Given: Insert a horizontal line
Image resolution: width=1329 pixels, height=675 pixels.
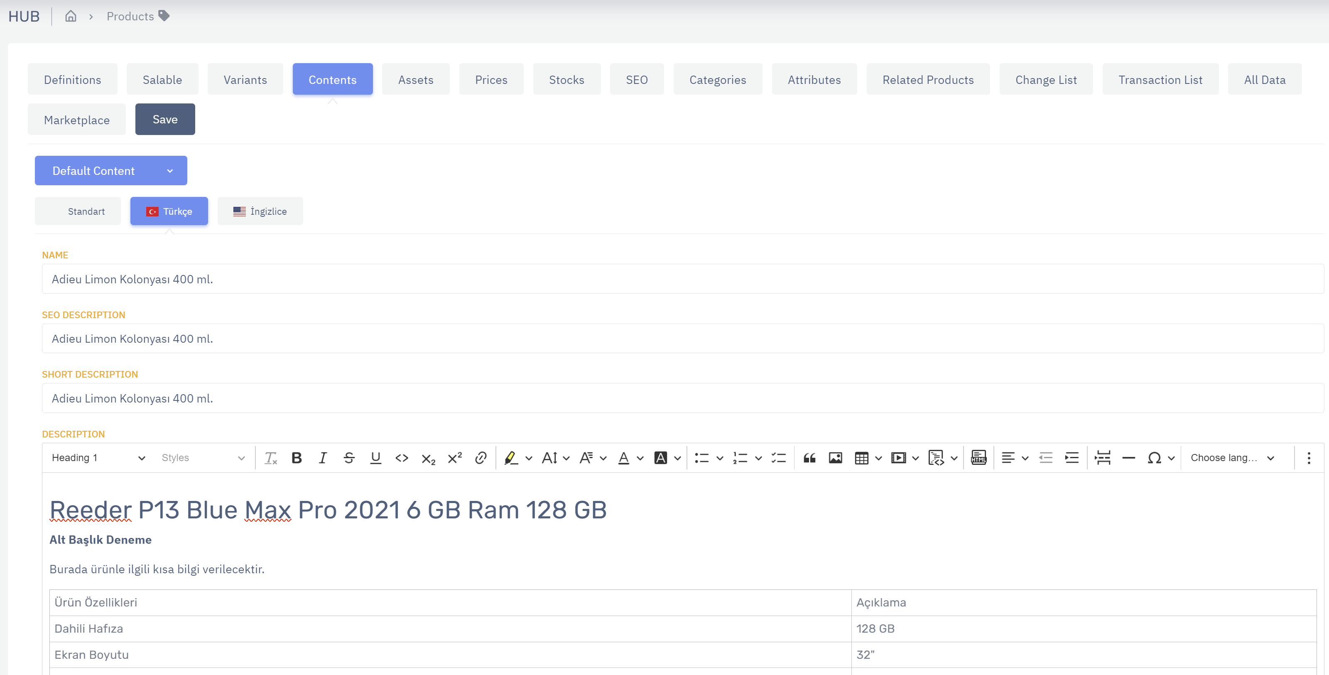Looking at the screenshot, I should (1129, 458).
